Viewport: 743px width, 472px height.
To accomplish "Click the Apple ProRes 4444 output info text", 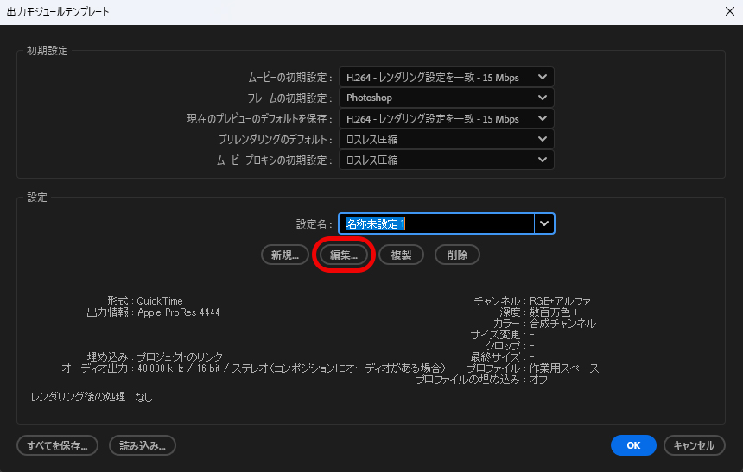I will coord(179,312).
